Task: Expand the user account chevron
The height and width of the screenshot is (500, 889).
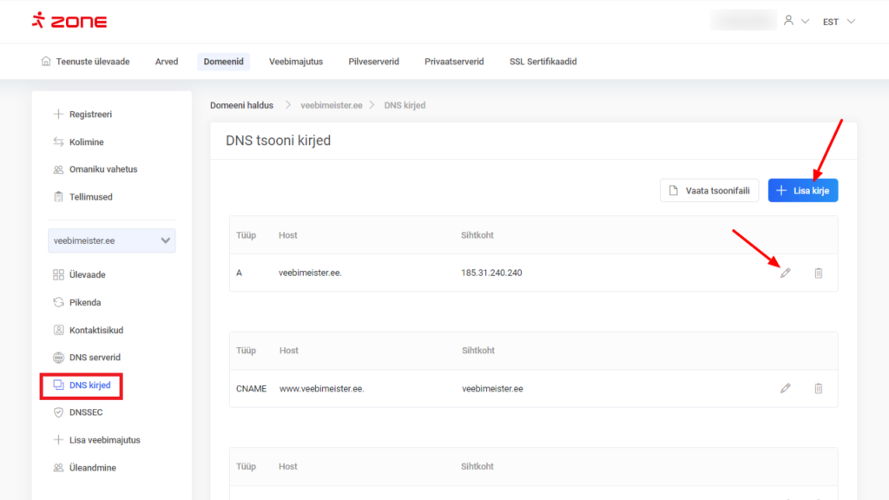Action: (x=805, y=22)
